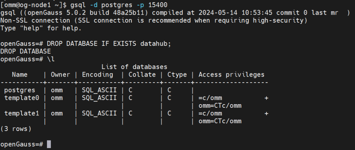Click the port number 15400 in the command
The height and width of the screenshot is (150, 355).
coord(157,5)
